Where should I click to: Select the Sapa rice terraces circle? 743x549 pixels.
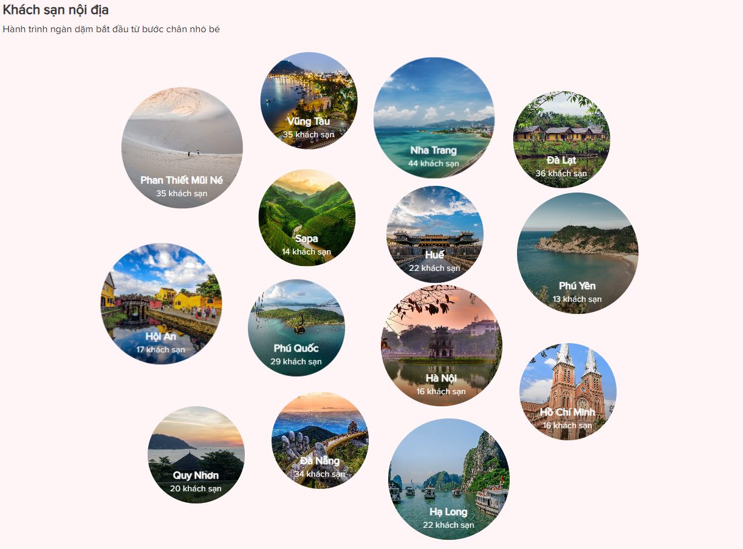tap(307, 217)
